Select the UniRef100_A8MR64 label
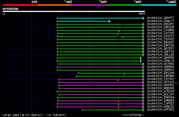The height and width of the screenshot is (117, 179). [x=161, y=67]
